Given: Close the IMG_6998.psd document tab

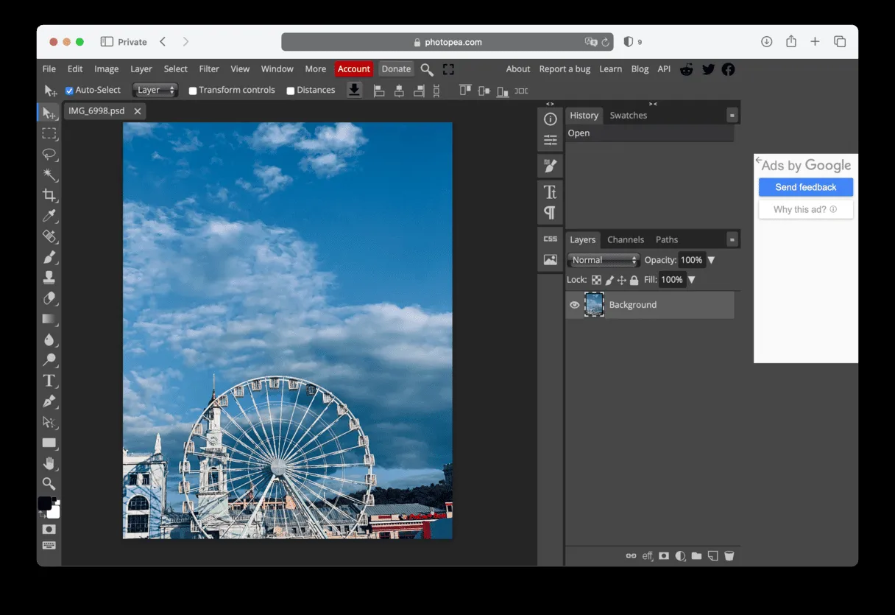Looking at the screenshot, I should coord(138,111).
